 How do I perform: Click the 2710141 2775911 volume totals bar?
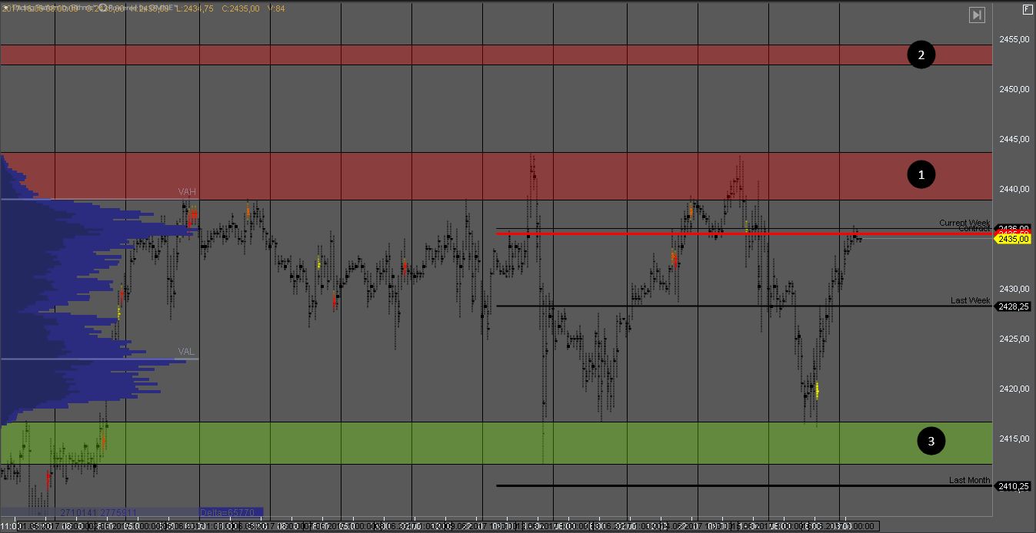pyautogui.click(x=98, y=512)
